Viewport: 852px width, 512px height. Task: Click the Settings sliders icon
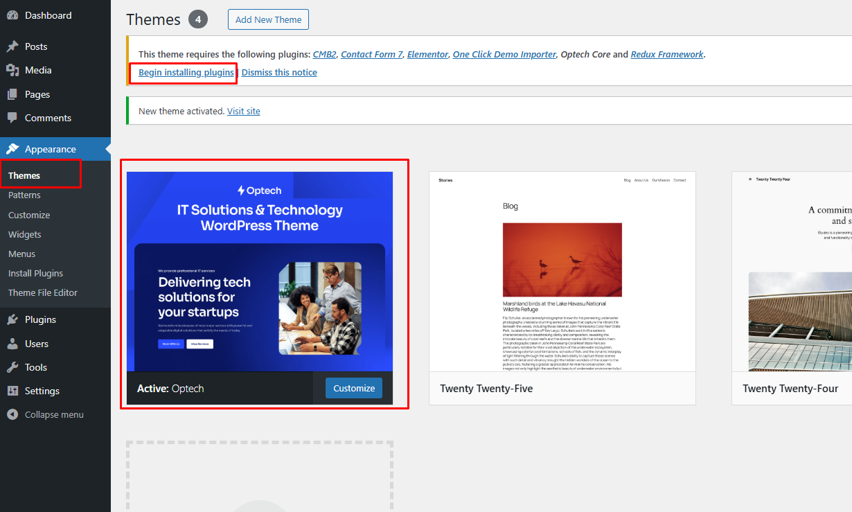12,391
